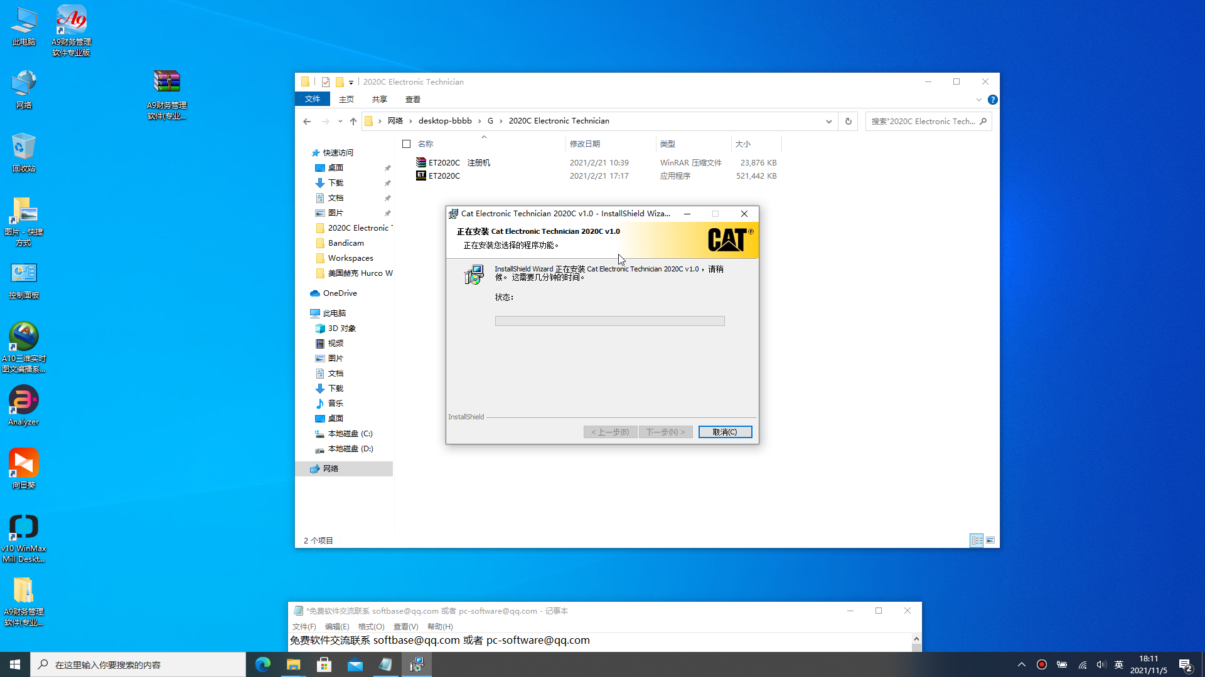Click Explorer help question-mark icon

992,100
